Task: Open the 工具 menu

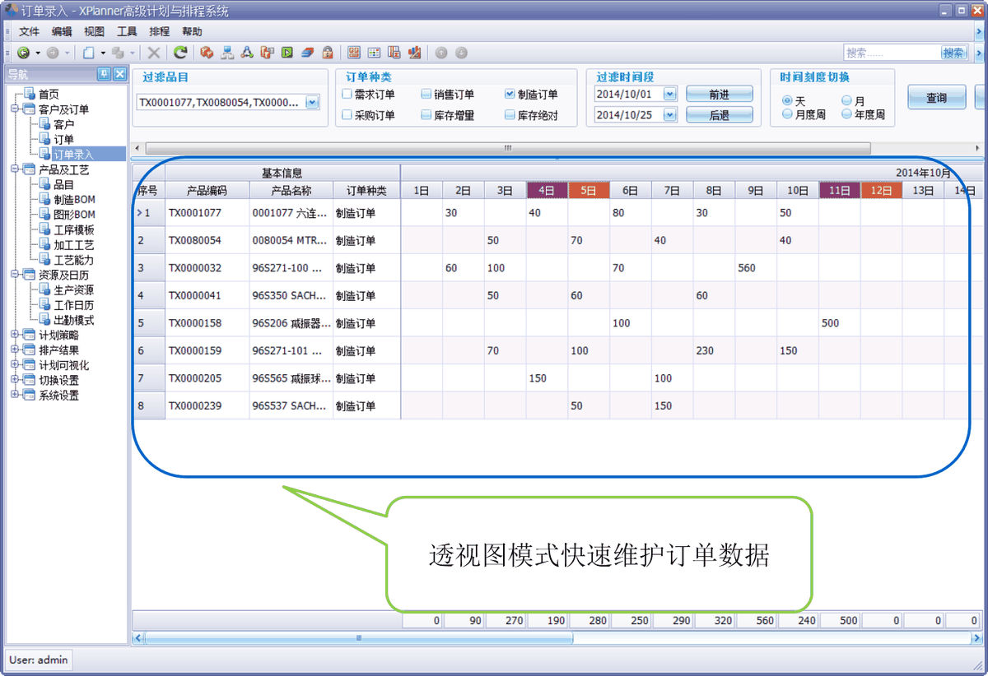Action: pos(127,31)
